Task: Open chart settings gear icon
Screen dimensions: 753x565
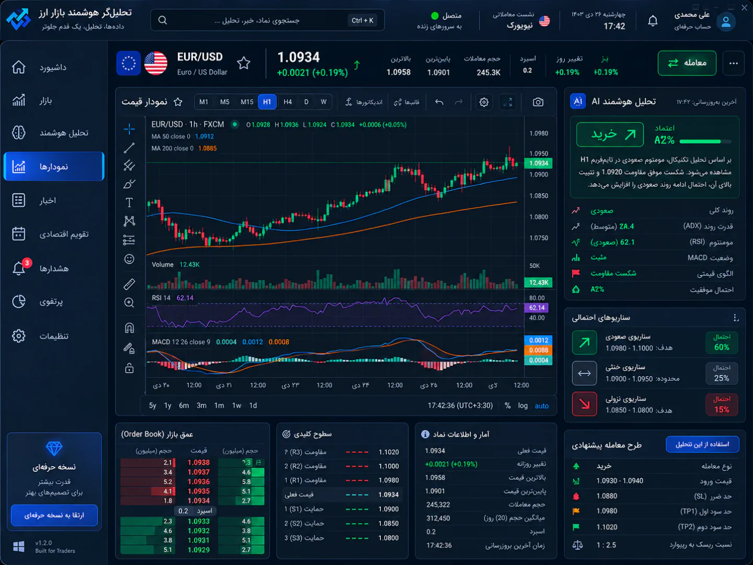Action: pos(484,102)
